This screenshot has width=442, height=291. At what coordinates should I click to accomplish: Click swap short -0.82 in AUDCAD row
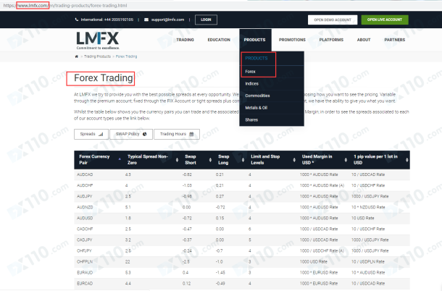(187, 174)
